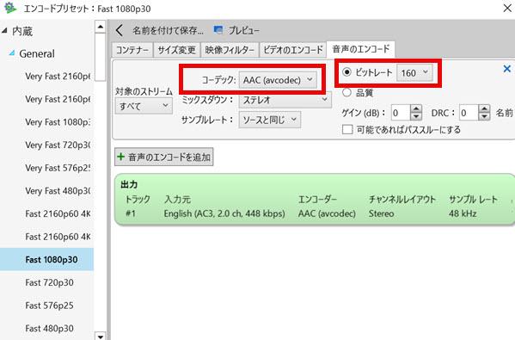Screen dimensions: 515x340
Task: Increase gain with up stepper arrow
Action: pyautogui.click(x=416, y=108)
